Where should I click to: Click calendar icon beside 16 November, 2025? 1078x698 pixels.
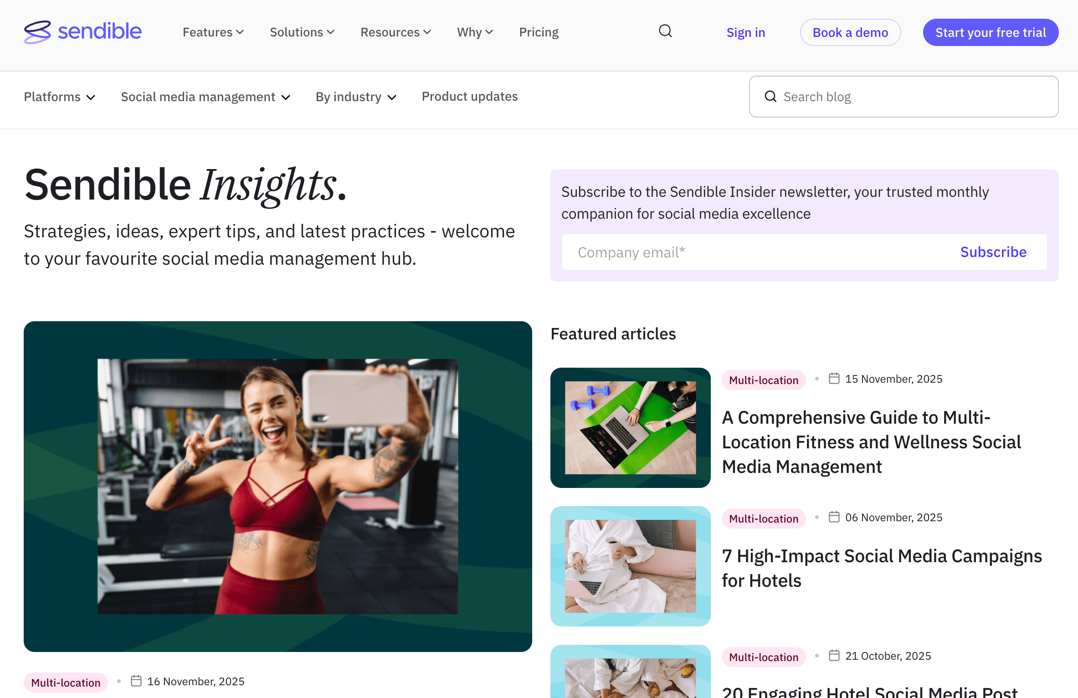point(136,681)
